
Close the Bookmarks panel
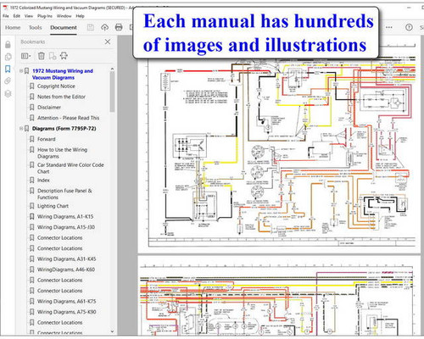point(108,42)
